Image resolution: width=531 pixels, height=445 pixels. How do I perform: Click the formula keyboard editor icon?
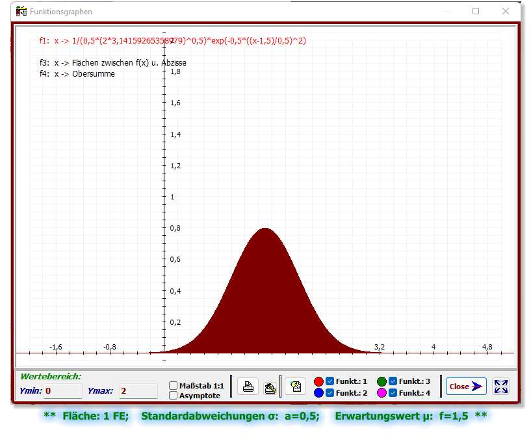(296, 387)
